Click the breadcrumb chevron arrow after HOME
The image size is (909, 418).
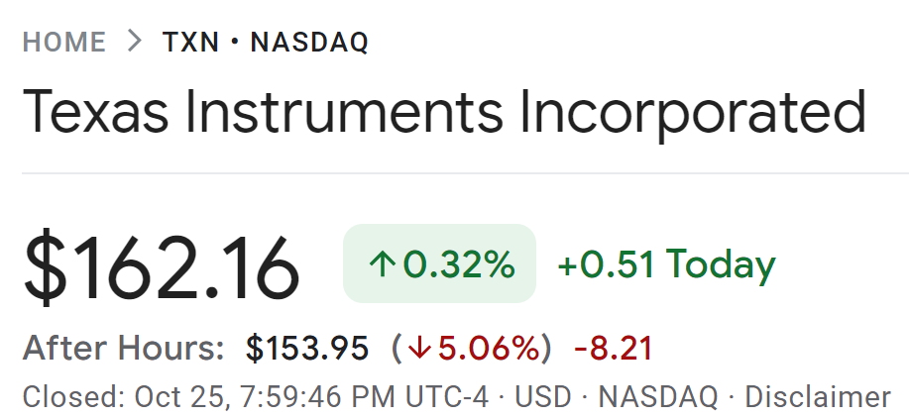pos(135,42)
